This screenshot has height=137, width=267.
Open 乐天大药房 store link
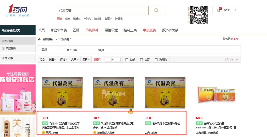(x=52, y=133)
